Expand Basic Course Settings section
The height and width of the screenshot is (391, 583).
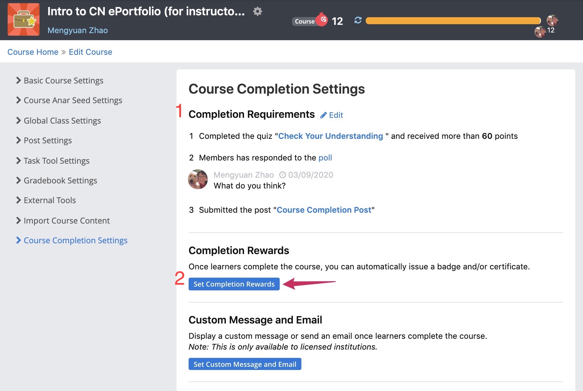click(x=63, y=81)
